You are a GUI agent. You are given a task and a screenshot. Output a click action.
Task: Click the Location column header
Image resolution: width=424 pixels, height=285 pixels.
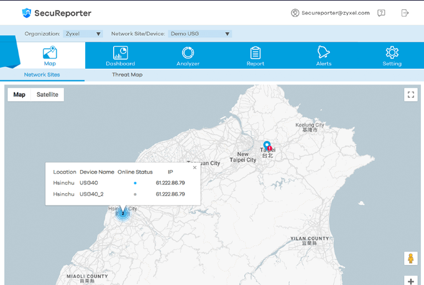[x=65, y=172]
